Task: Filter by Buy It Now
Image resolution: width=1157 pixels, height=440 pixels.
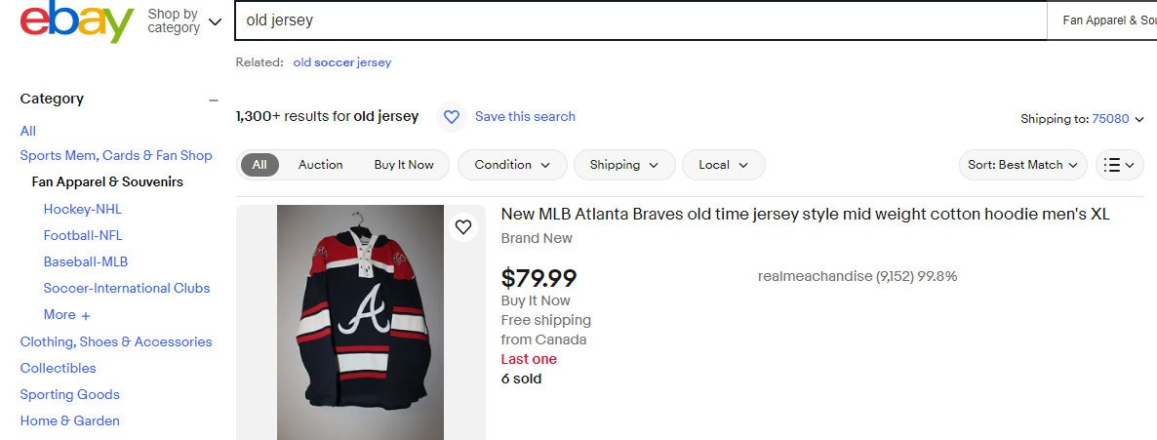Action: click(x=404, y=165)
